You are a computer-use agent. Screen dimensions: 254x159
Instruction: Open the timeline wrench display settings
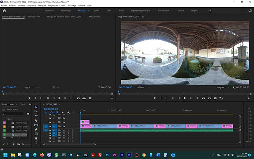68,112
